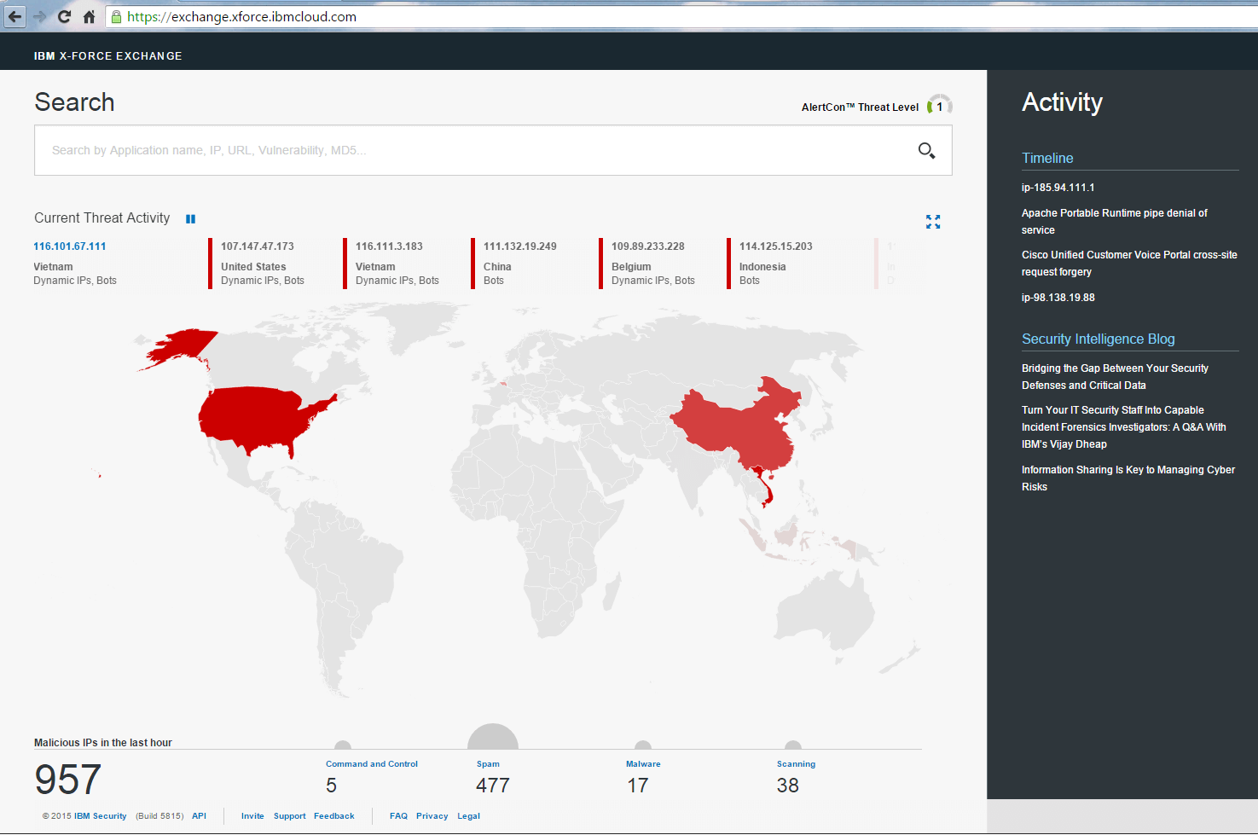Click the browser Home icon
The image size is (1258, 835).
click(x=91, y=15)
